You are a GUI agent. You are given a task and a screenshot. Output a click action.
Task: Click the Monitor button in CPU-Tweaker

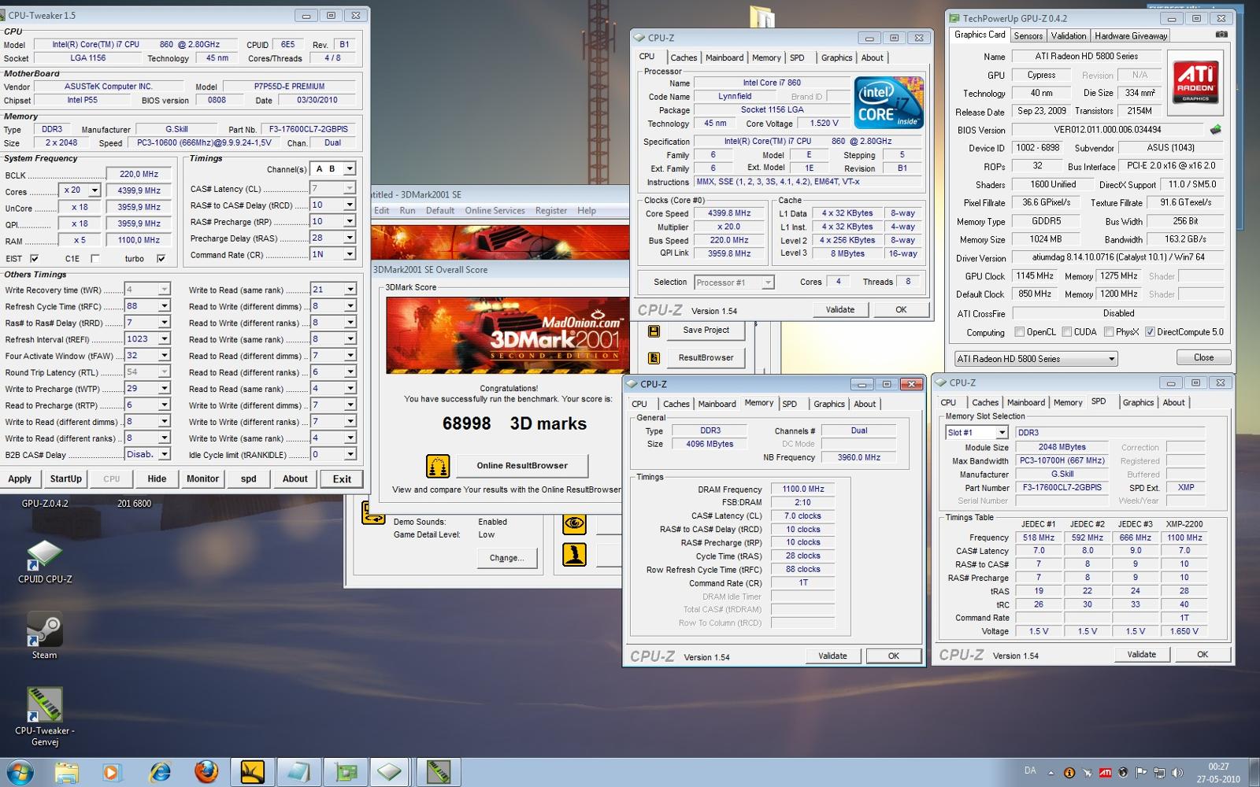click(202, 478)
